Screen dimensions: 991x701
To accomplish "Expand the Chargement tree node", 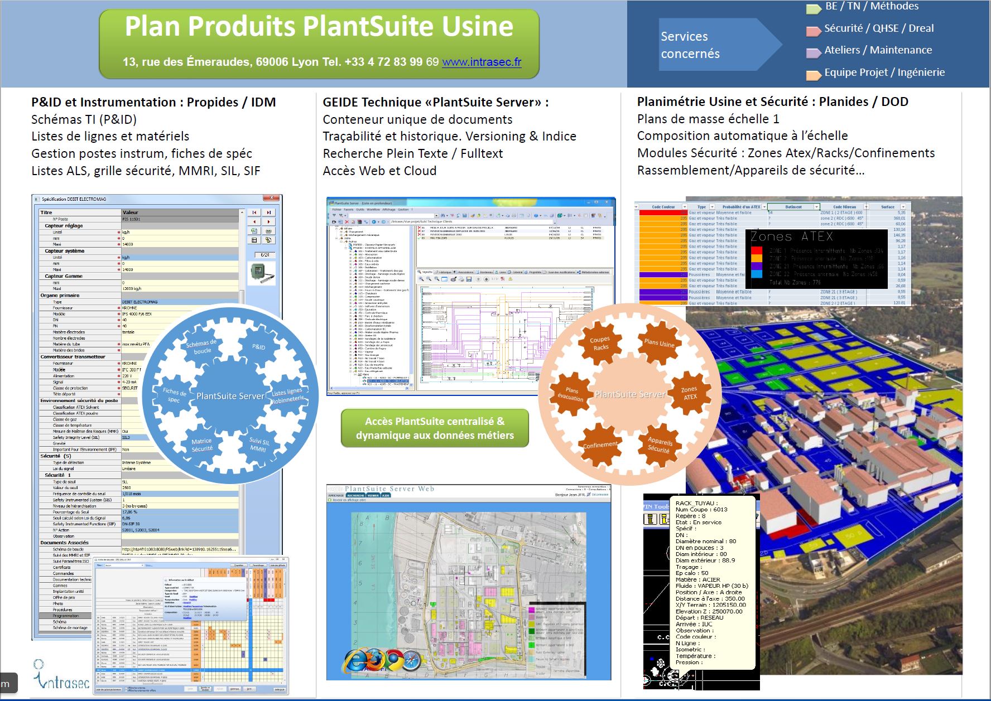I will 341,232.
